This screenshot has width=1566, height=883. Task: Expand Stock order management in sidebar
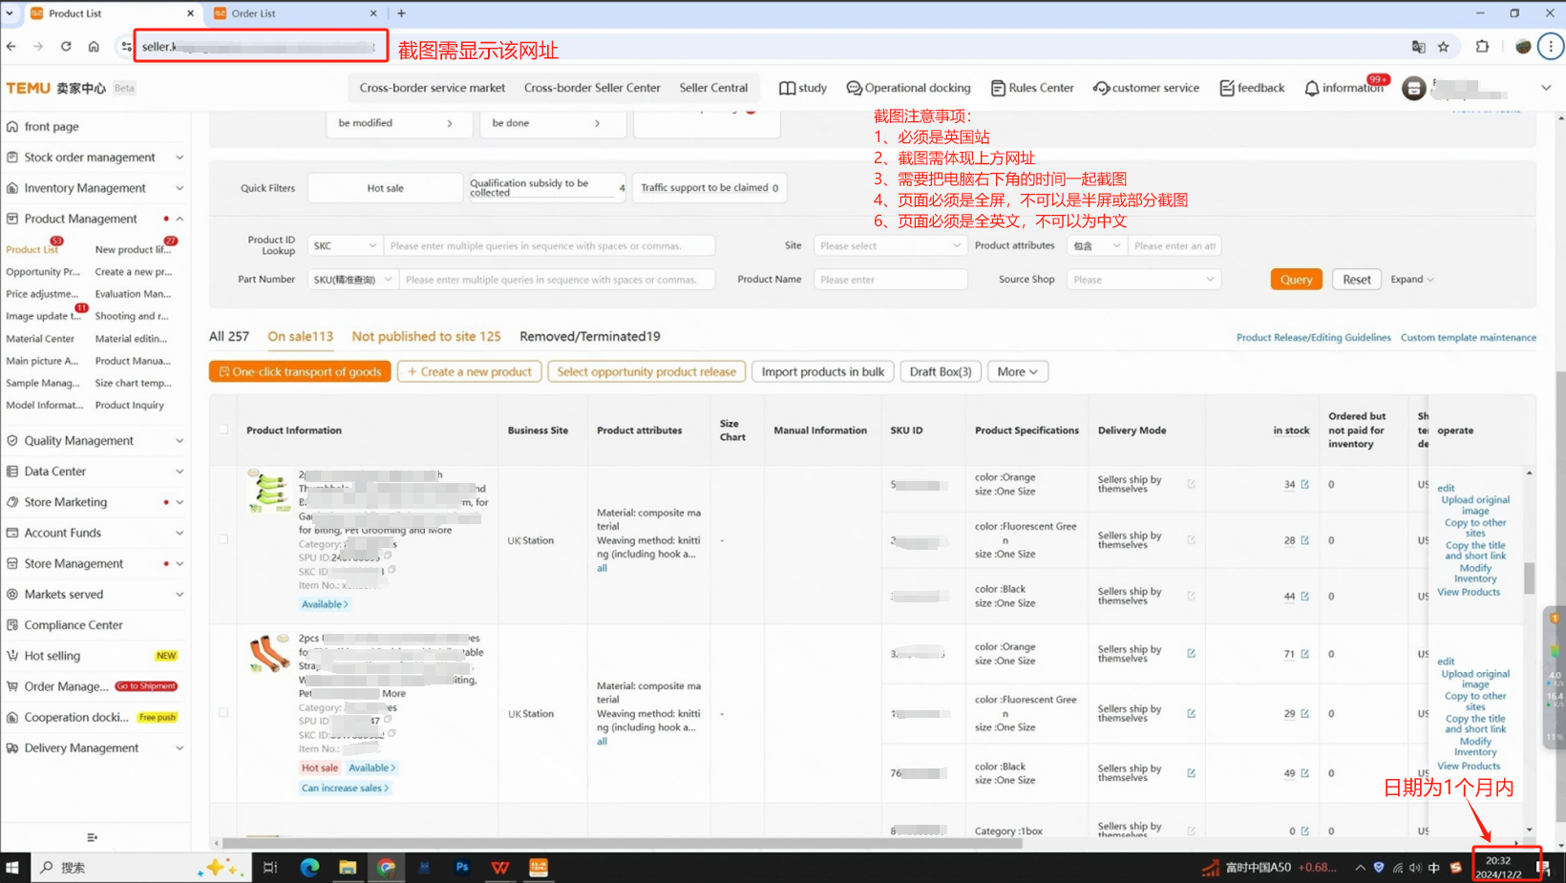pos(94,158)
